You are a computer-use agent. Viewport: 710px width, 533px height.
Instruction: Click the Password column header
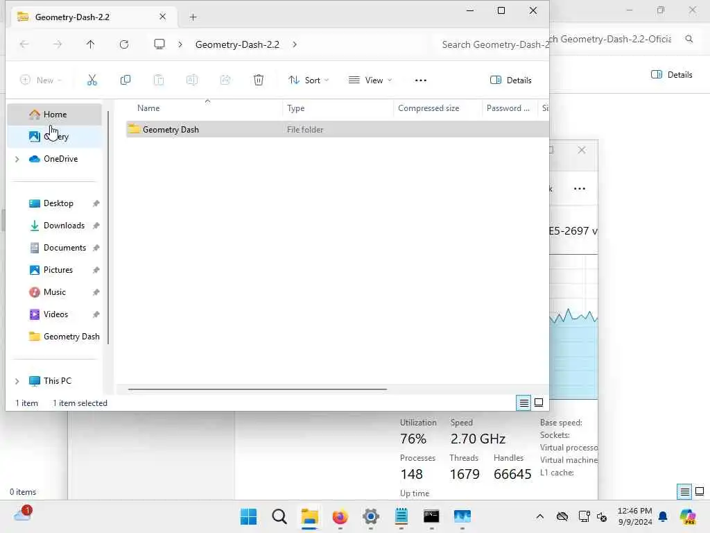pyautogui.click(x=508, y=108)
